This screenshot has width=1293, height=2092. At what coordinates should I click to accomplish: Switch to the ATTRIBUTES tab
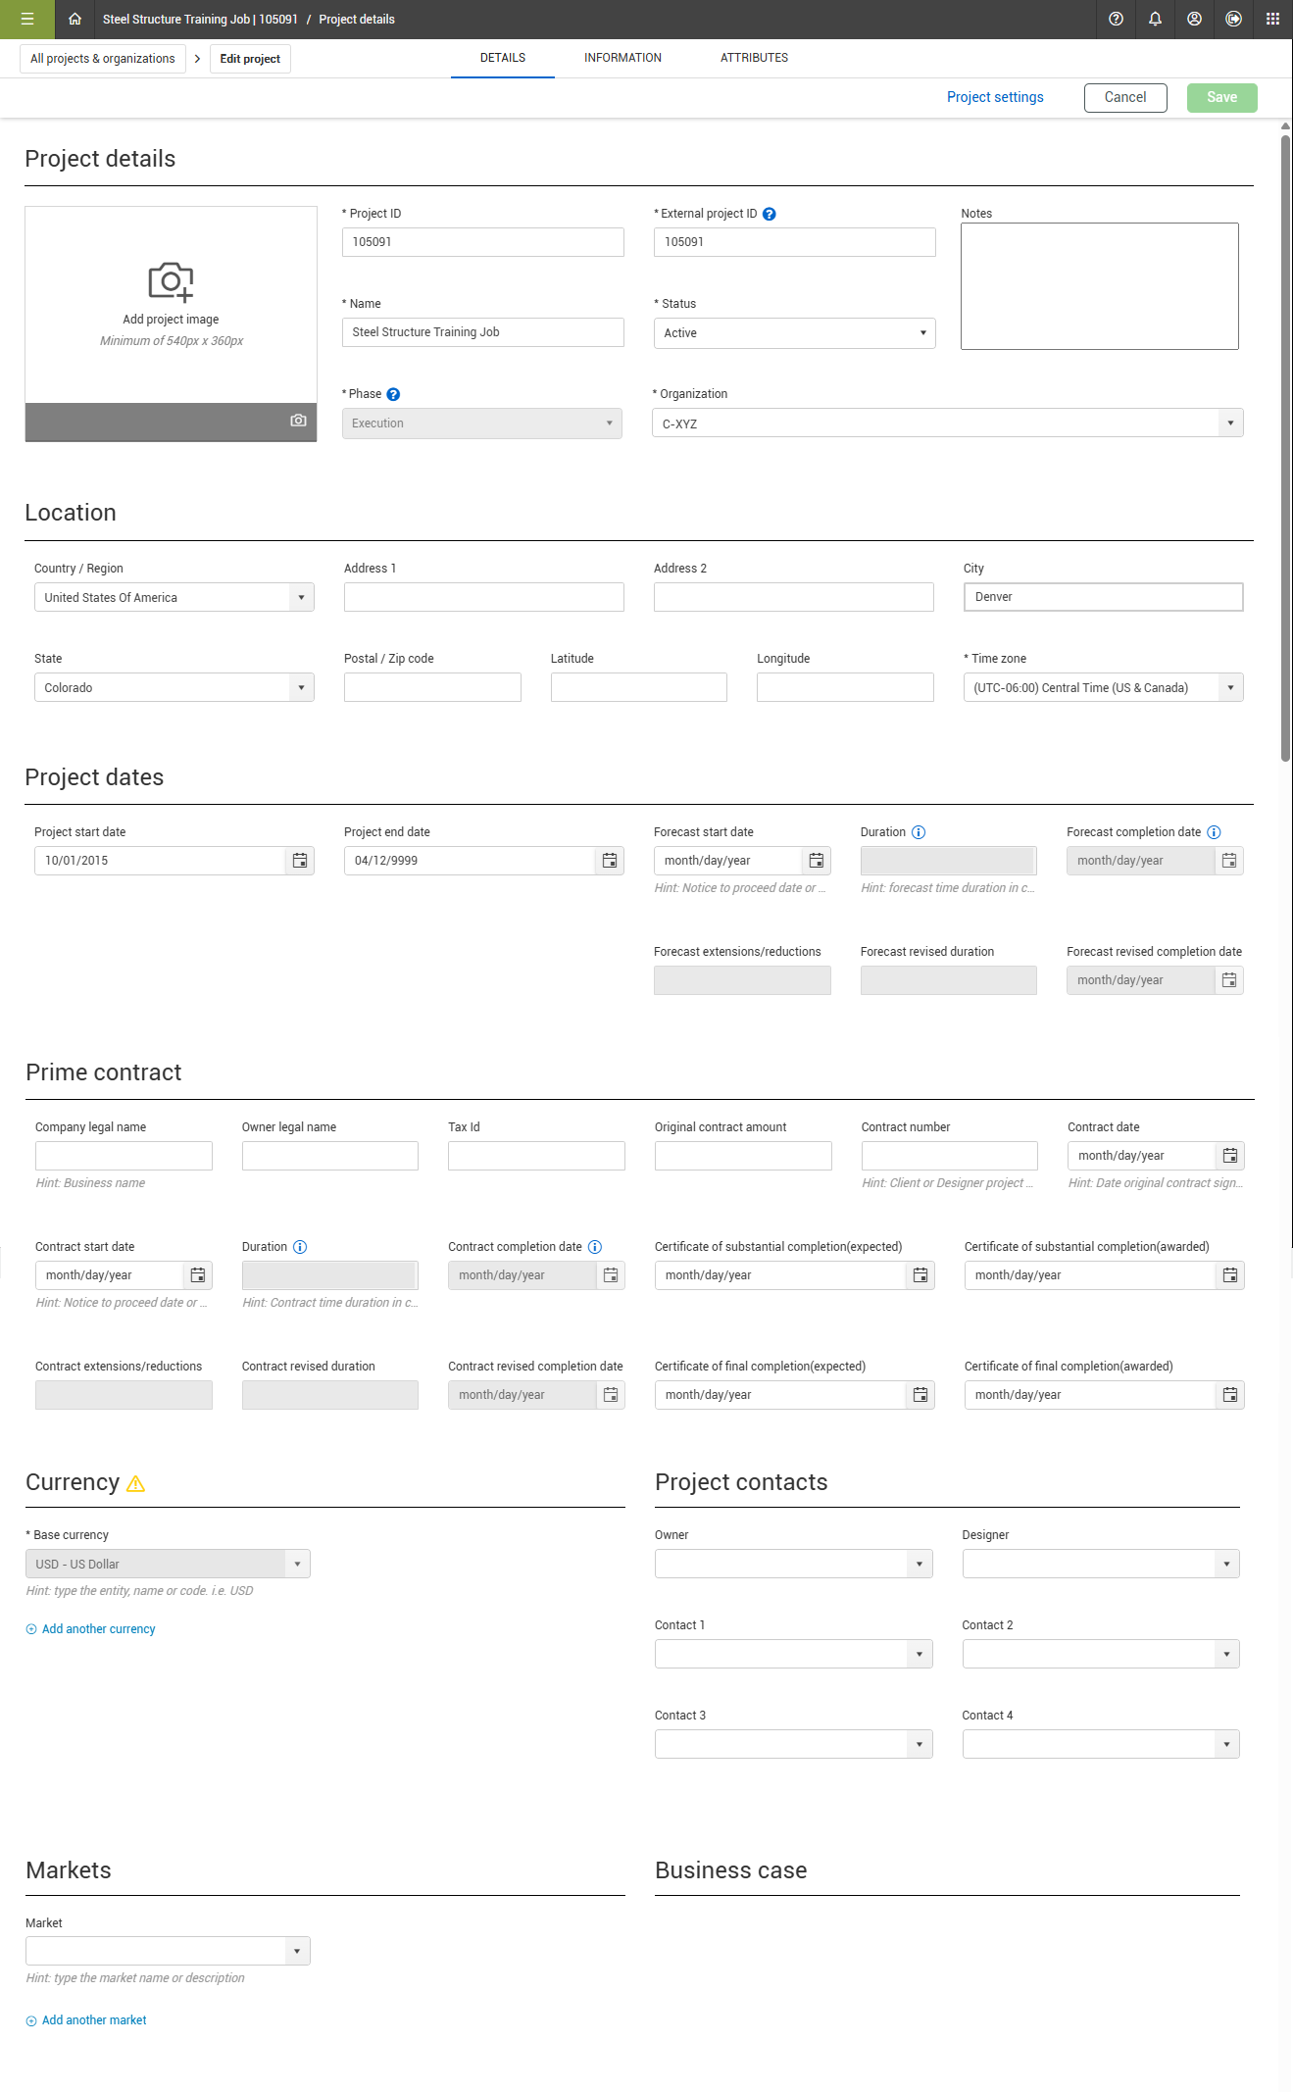pyautogui.click(x=754, y=58)
